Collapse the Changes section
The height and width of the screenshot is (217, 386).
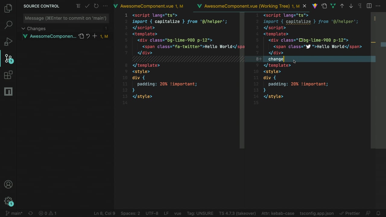pyautogui.click(x=23, y=29)
